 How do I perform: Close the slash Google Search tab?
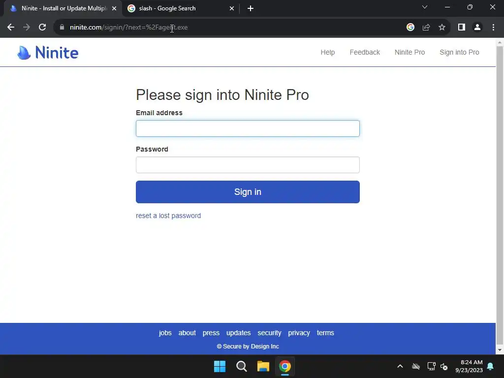[x=232, y=9]
